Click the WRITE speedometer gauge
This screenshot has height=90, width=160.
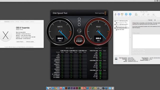coord(60,31)
